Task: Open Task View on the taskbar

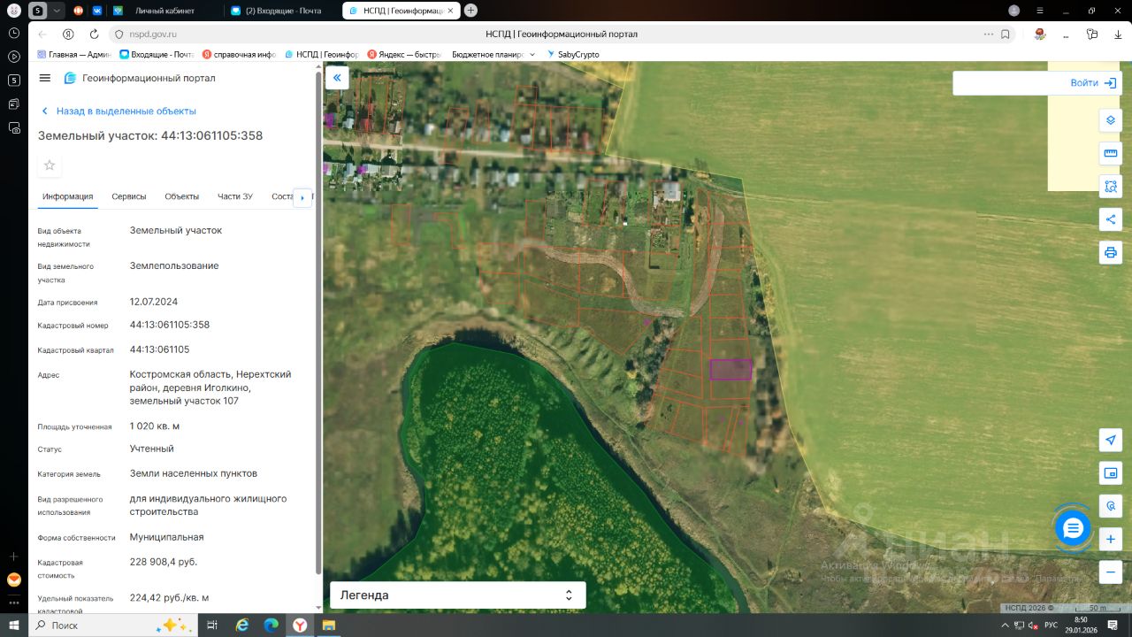Action: click(212, 625)
